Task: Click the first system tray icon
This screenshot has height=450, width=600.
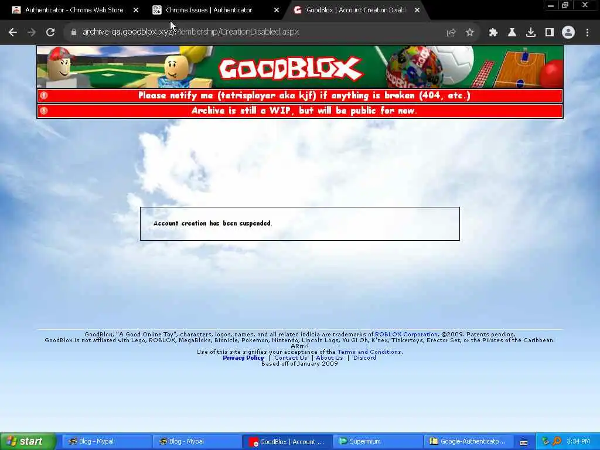Action: [x=546, y=442]
